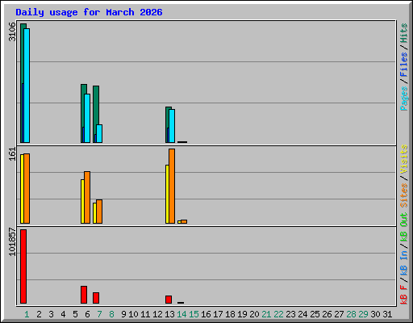Screen dimensions: 413x323
Task: Click the tall red kB bar for day 1
Action: point(23,266)
